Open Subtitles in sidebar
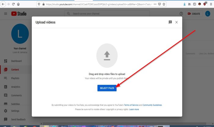 [16, 104]
